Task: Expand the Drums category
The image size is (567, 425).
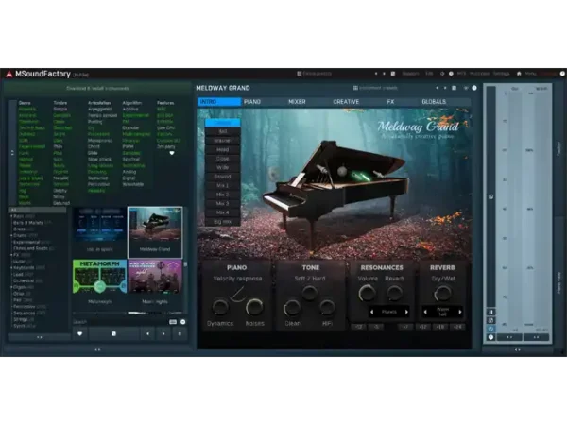Action: [x=11, y=235]
